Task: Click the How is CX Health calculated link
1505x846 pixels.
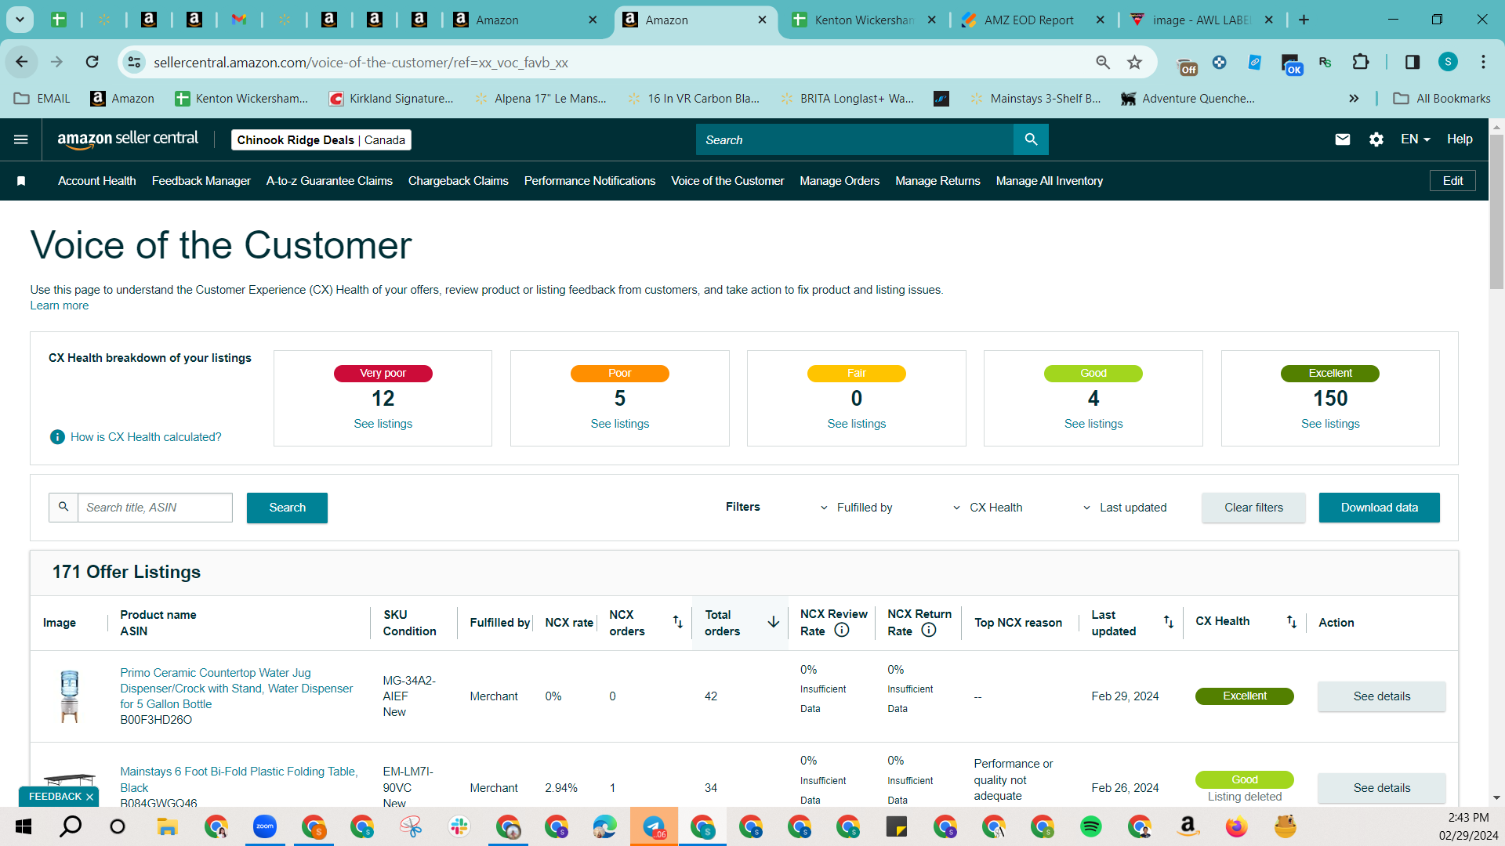Action: pyautogui.click(x=146, y=437)
